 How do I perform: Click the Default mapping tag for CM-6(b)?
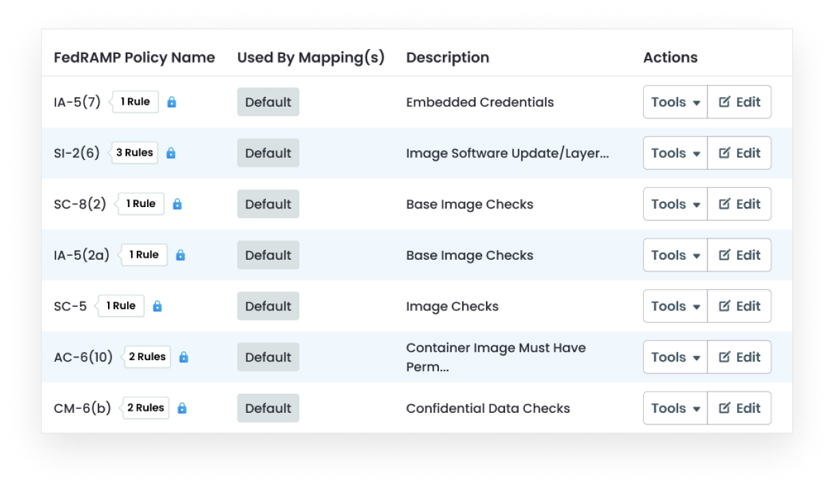coord(268,408)
